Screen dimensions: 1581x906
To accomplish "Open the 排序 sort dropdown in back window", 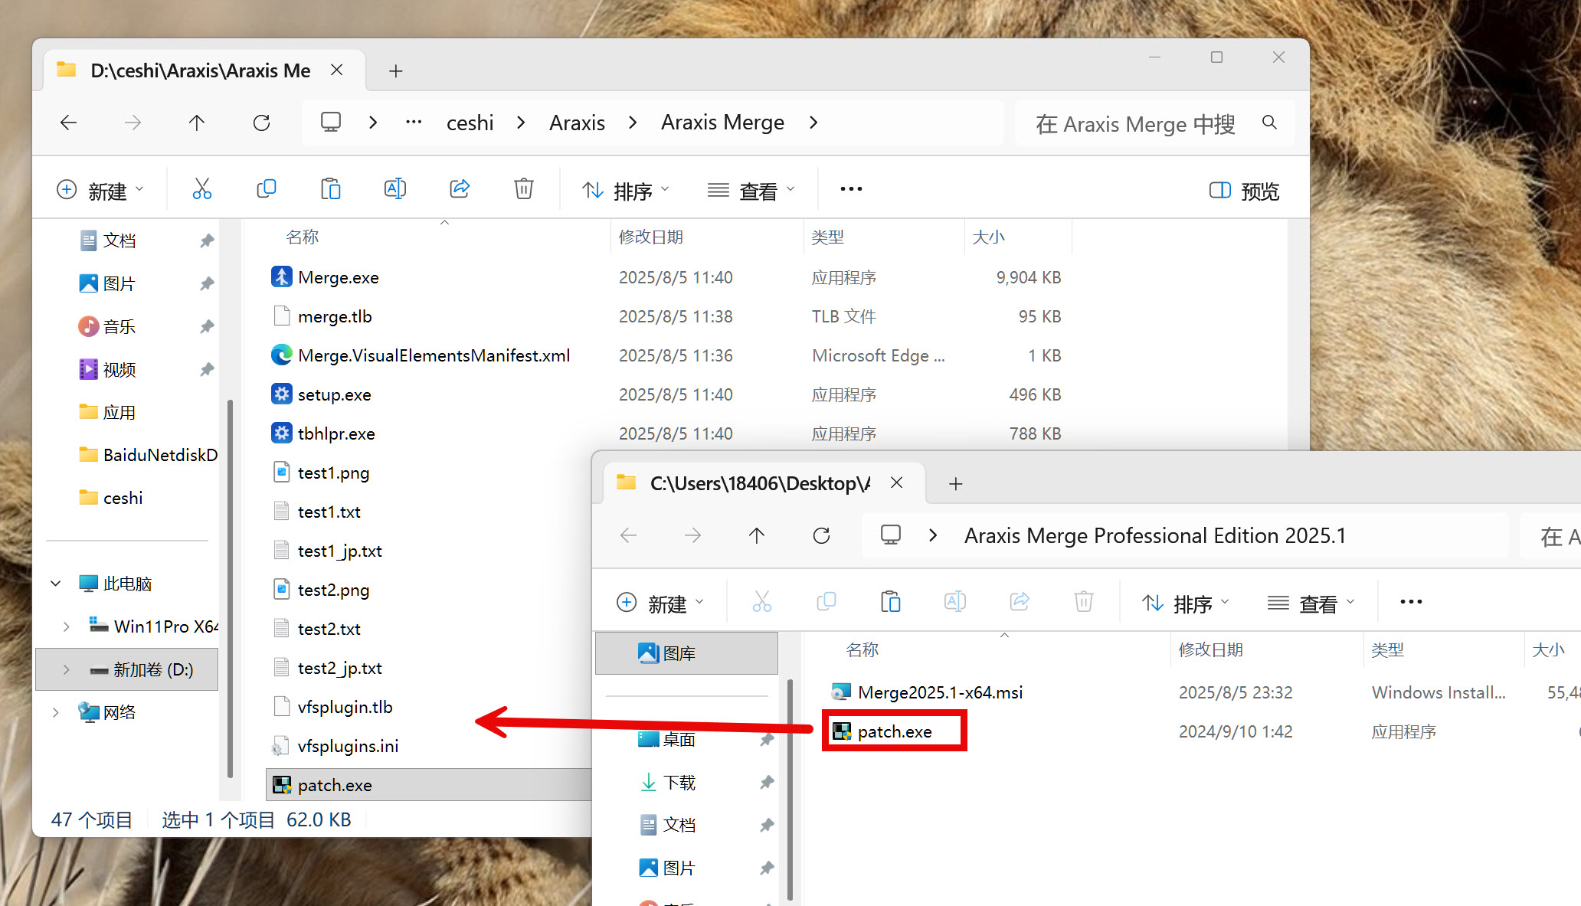I will pyautogui.click(x=625, y=191).
